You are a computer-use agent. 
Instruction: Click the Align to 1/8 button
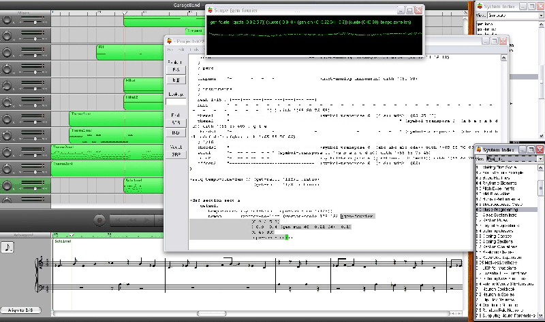20,310
